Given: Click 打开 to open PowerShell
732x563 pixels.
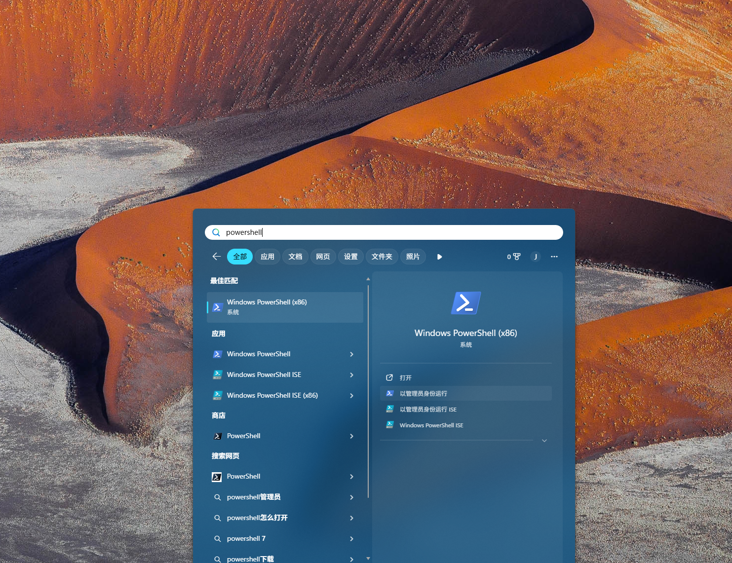Looking at the screenshot, I should [405, 378].
